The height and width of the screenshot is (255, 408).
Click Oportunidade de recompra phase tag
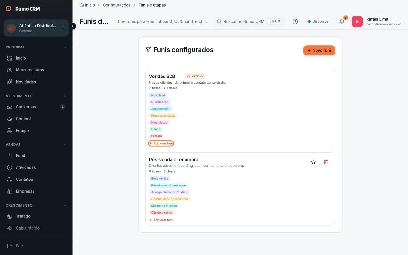click(x=170, y=199)
